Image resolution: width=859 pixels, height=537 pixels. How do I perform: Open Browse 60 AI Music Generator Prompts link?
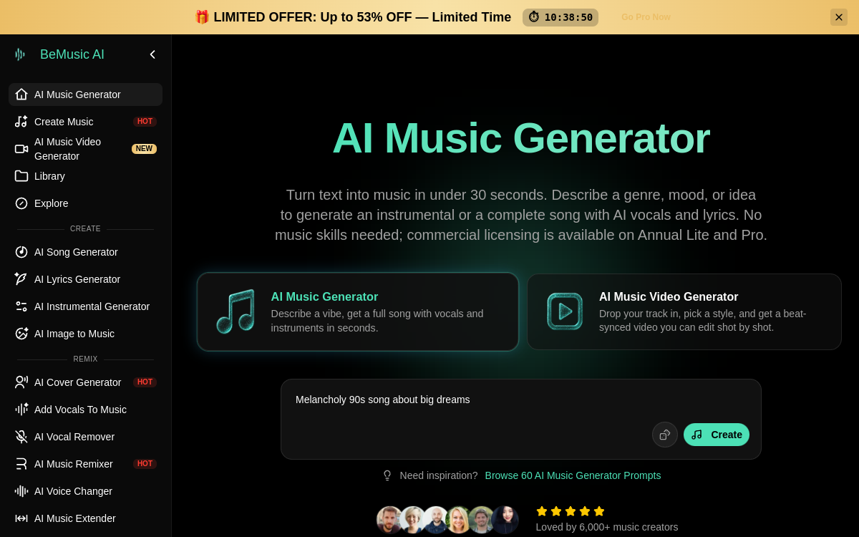[573, 475]
